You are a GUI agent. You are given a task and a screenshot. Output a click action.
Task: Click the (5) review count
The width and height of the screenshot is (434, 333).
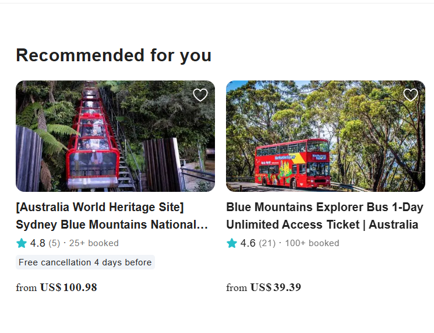(54, 243)
